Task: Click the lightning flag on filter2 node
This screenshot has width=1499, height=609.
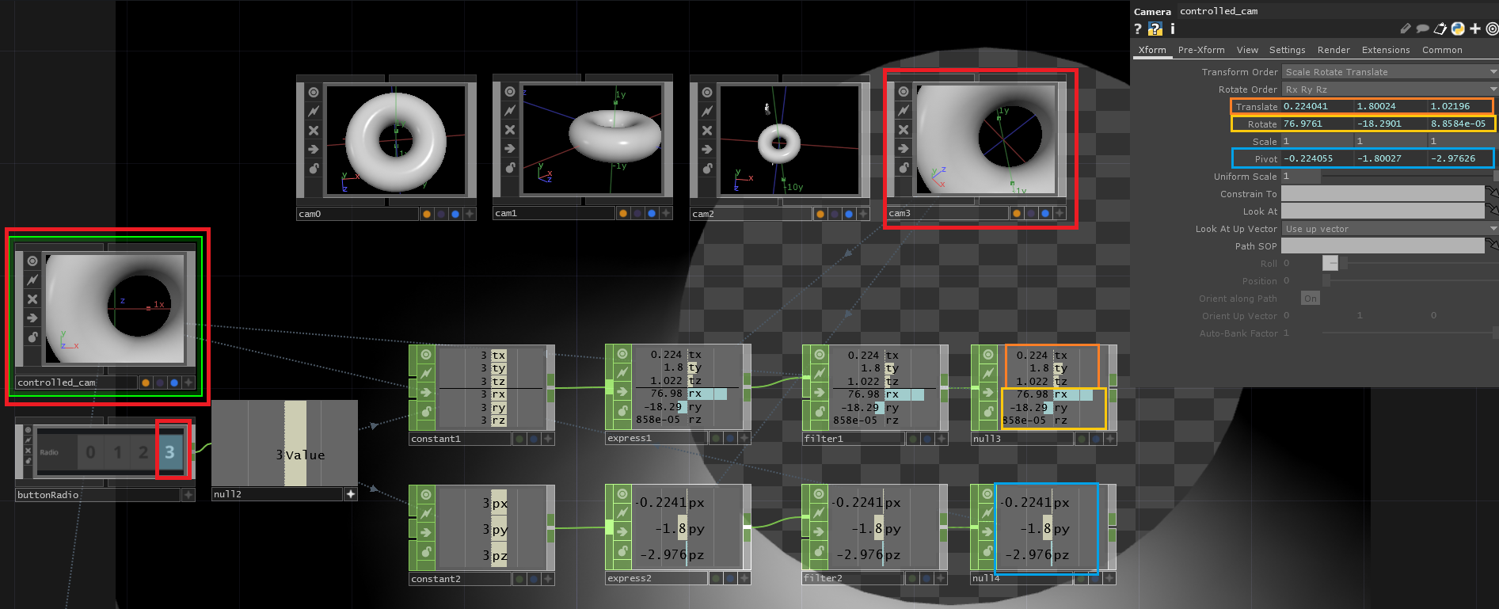Action: 820,513
